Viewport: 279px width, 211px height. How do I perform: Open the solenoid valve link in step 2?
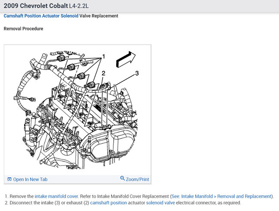tap(161, 203)
